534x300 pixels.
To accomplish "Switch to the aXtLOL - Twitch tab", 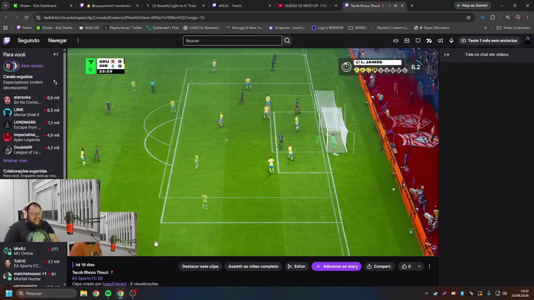I will point(241,6).
